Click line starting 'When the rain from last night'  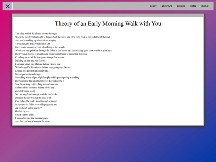tap(62, 37)
